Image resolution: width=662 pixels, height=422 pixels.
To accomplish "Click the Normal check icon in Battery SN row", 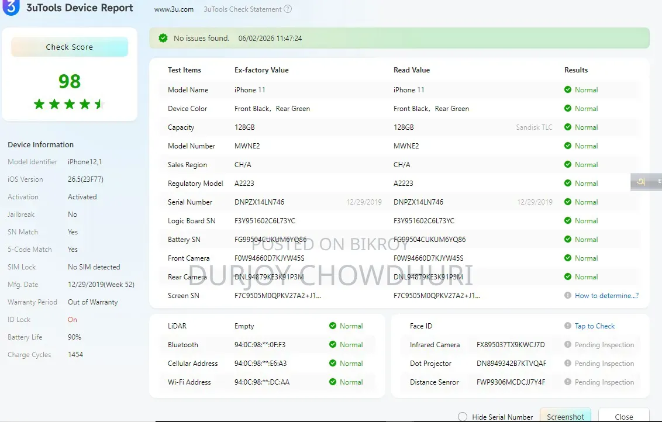I will coord(568,239).
